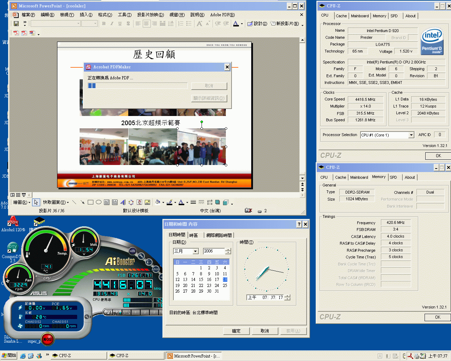
Task: Open the Cache tab in top CPU-Z
Action: point(341,16)
